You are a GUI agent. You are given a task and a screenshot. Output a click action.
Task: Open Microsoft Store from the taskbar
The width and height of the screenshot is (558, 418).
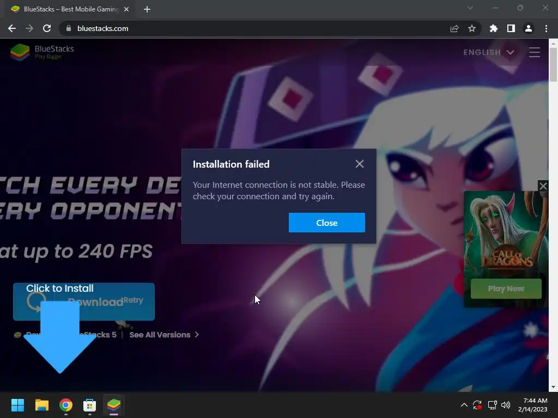click(x=90, y=405)
